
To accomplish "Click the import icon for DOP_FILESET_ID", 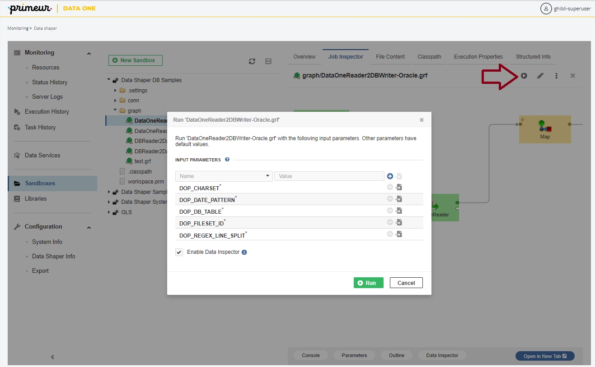I will click(399, 222).
